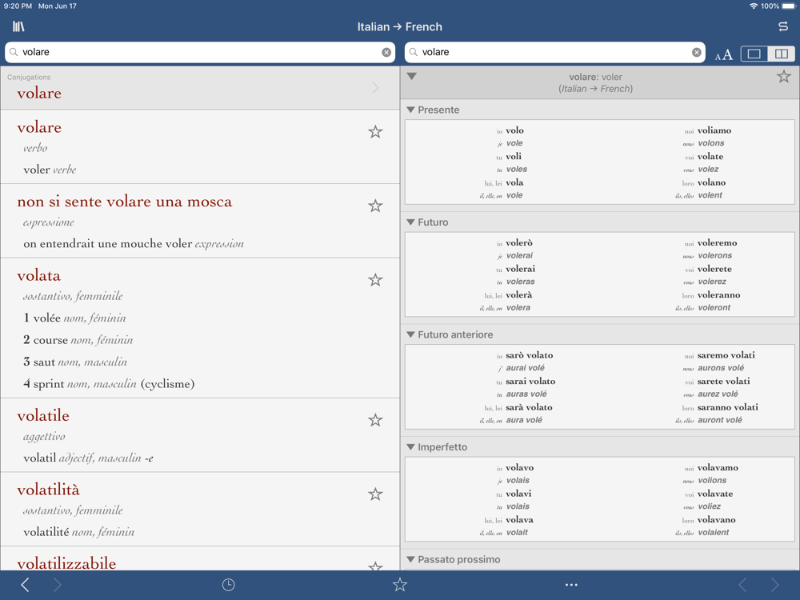Tap the 'volaient' French form
Screen dimensions: 800x600
(714, 533)
